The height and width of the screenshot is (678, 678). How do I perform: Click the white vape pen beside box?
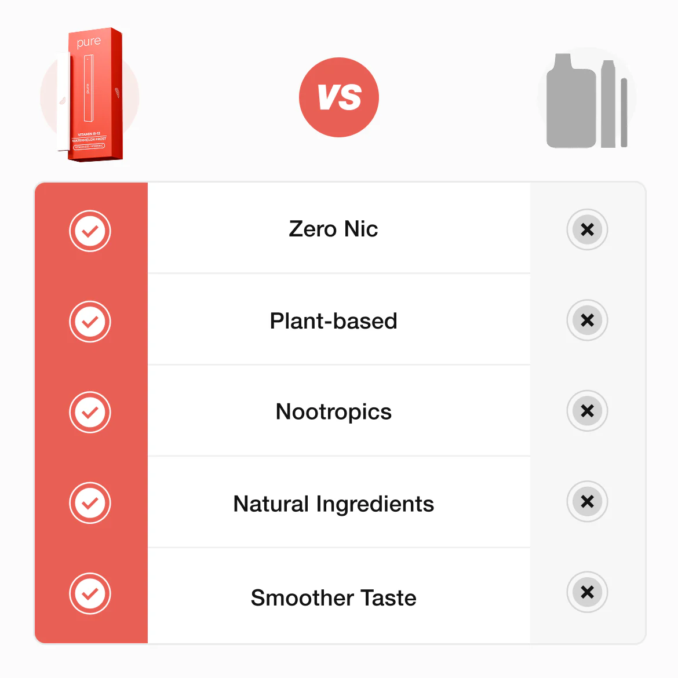coord(63,101)
